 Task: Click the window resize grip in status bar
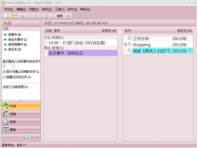click(194, 145)
